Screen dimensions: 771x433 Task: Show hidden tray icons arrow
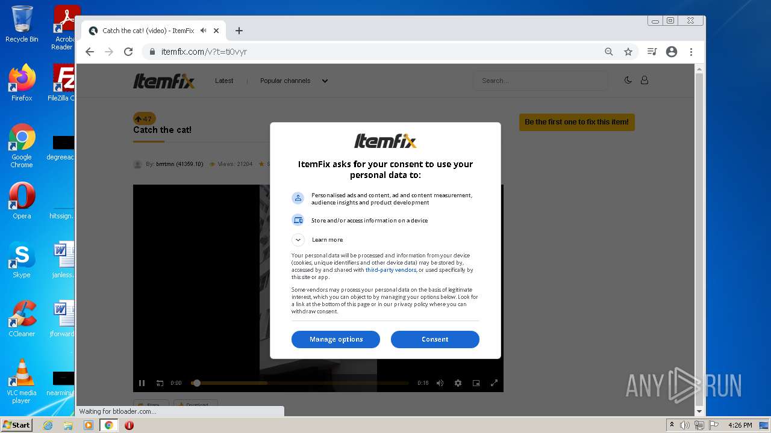tap(672, 425)
